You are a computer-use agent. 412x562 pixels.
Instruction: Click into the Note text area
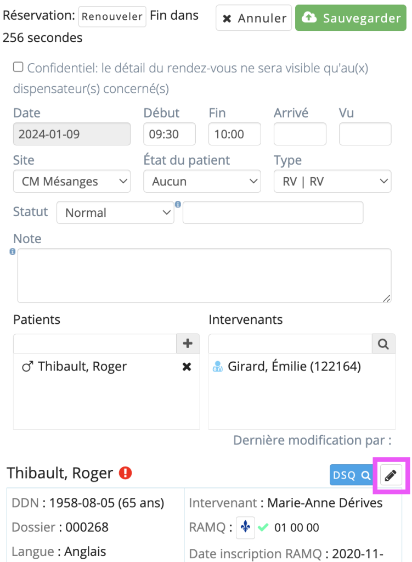pos(204,276)
